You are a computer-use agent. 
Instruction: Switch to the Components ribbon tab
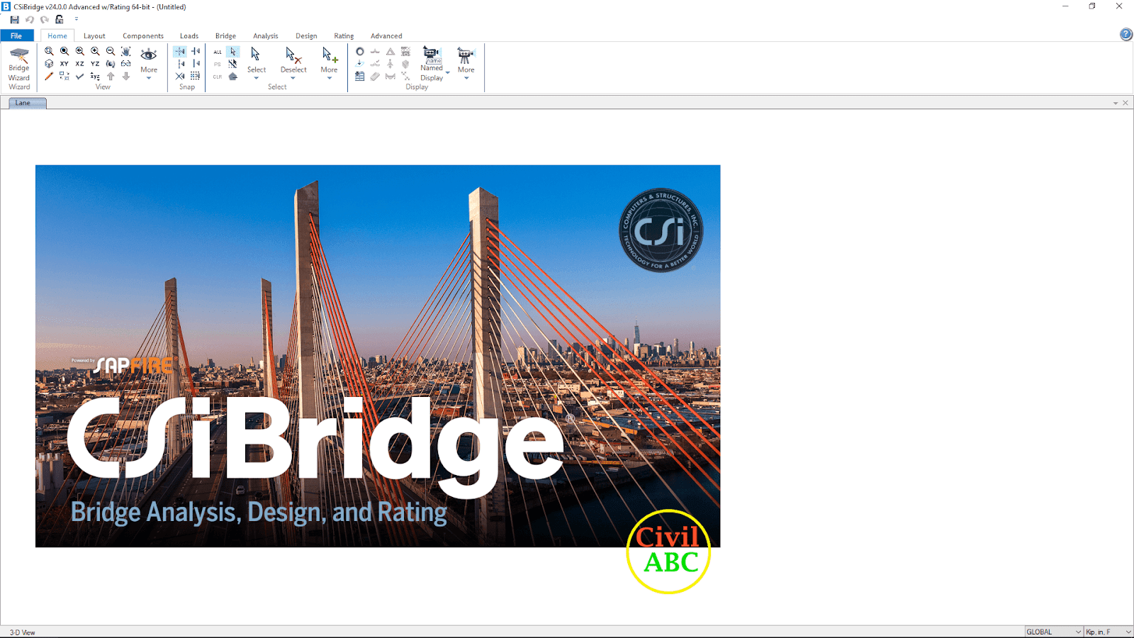[142, 36]
